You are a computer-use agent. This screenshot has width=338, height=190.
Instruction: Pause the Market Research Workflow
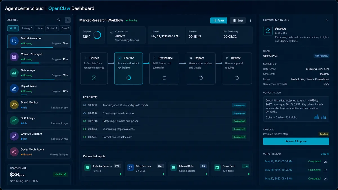219,21
